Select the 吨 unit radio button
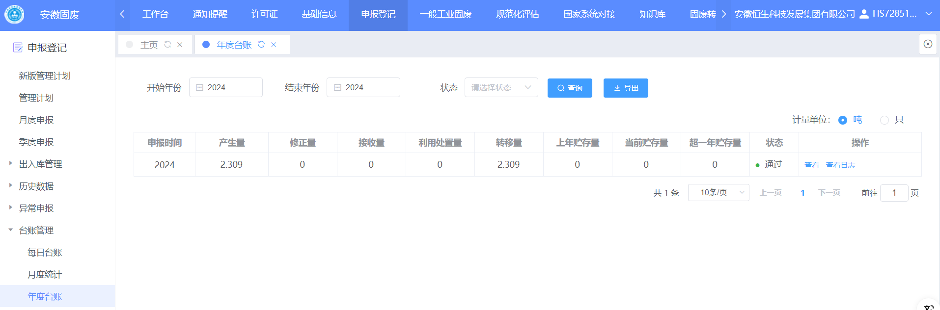 [843, 120]
